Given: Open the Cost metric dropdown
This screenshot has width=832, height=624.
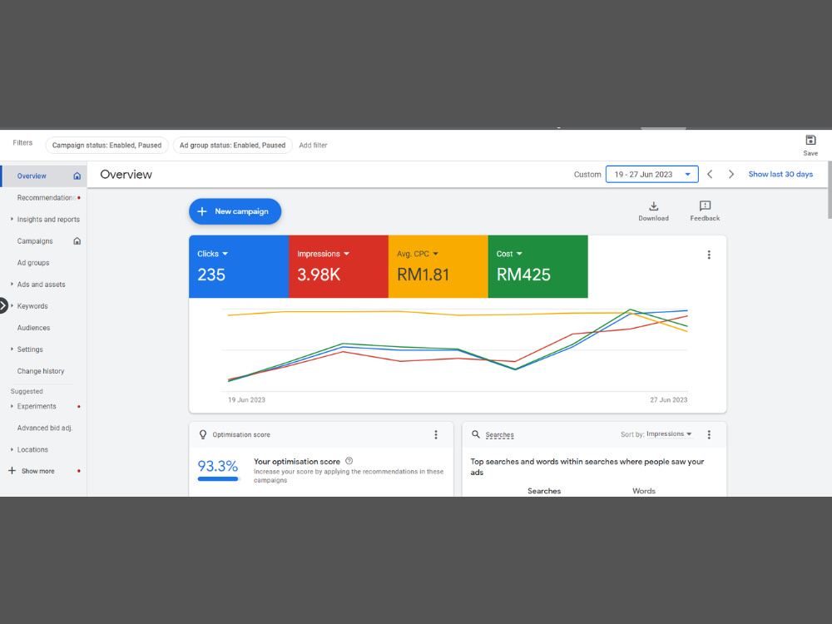Looking at the screenshot, I should coord(509,254).
